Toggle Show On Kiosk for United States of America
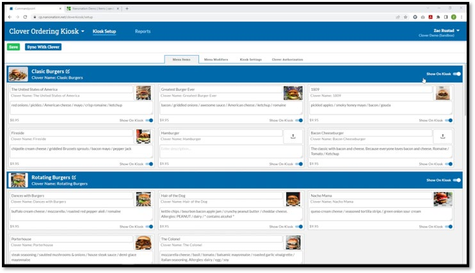475x273 pixels. (x=149, y=120)
